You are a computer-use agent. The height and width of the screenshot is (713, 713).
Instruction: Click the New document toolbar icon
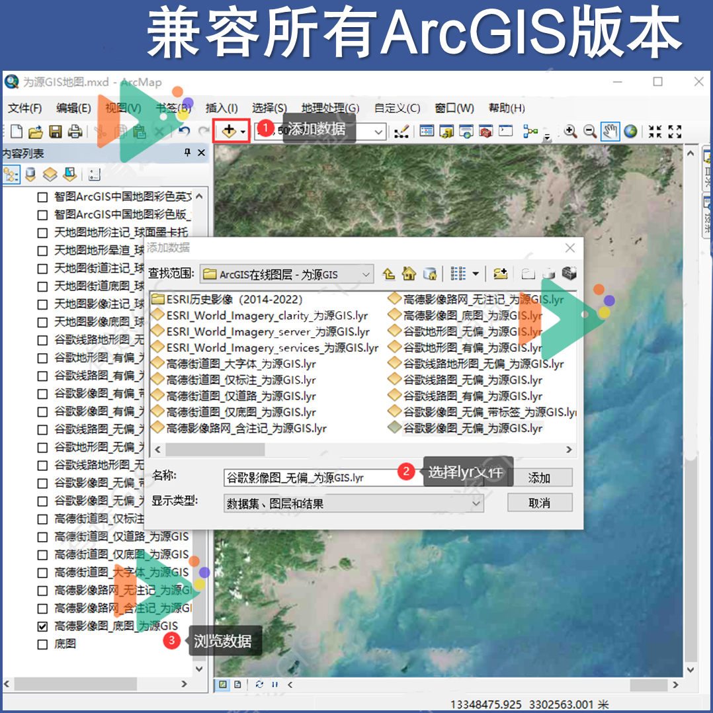(17, 132)
